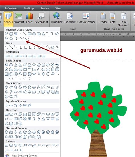
Task: Pick the heart in Recently Used Shapes
Action: tap(6, 34)
